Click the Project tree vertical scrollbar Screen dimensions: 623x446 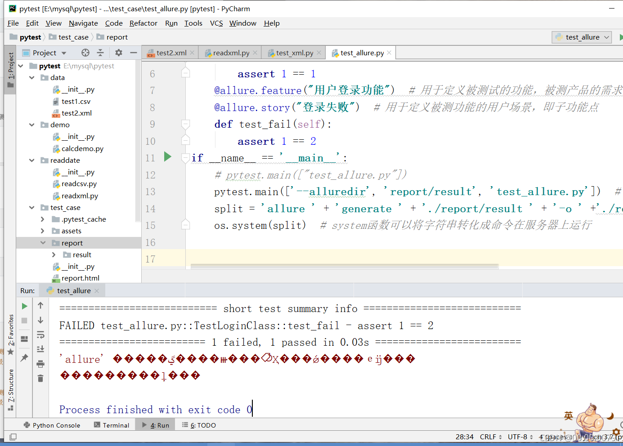[138, 140]
